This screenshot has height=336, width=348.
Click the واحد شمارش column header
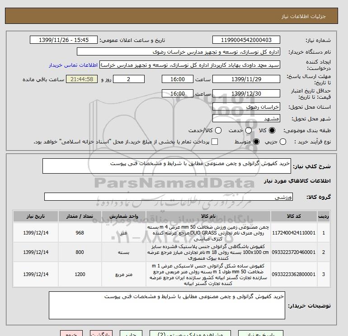click(124, 216)
